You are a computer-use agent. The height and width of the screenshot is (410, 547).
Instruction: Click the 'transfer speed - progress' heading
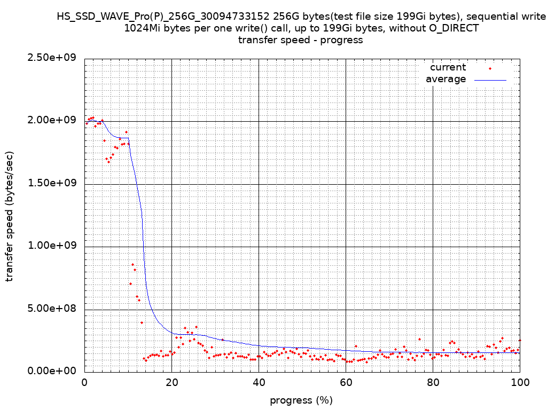pyautogui.click(x=301, y=40)
